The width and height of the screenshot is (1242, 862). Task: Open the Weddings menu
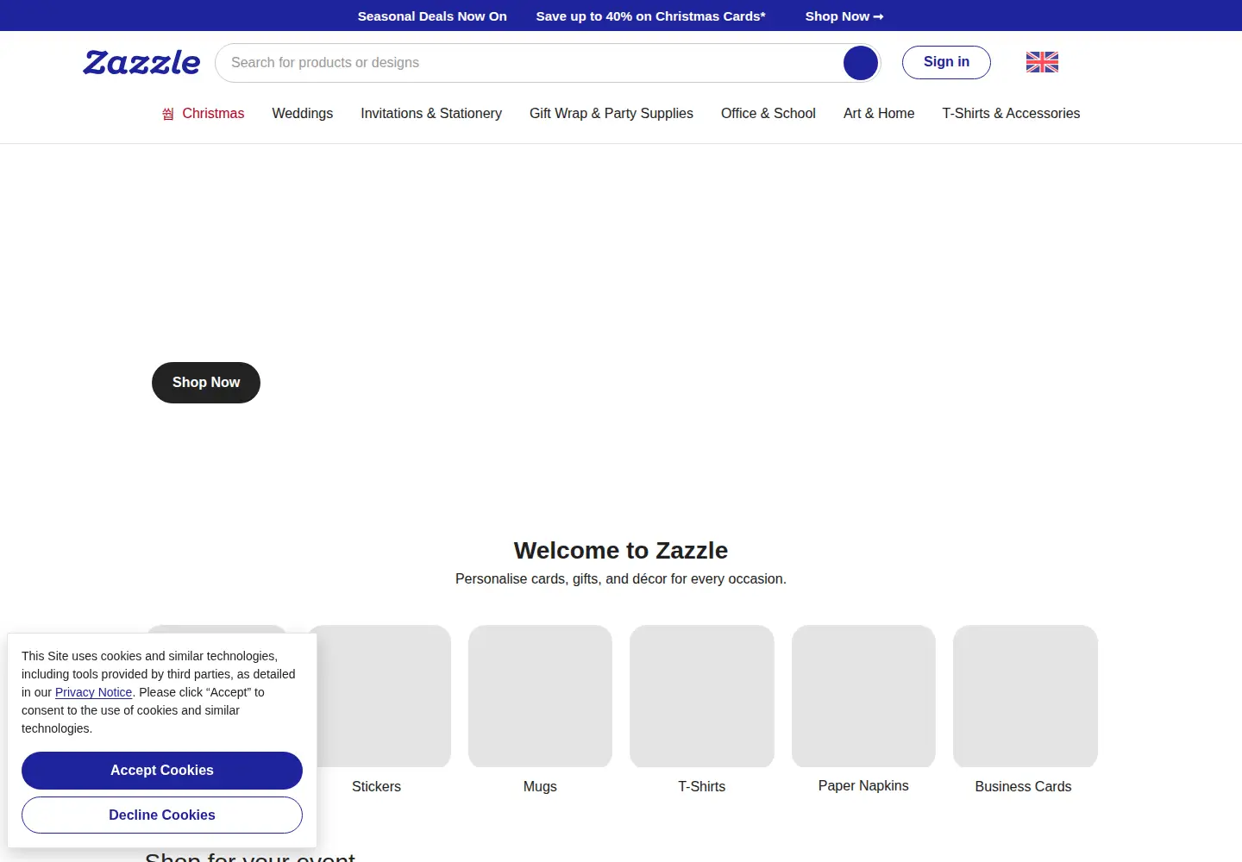point(303,114)
